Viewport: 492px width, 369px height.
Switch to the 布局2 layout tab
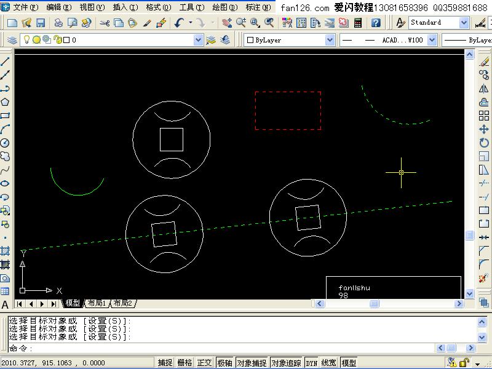tap(123, 303)
